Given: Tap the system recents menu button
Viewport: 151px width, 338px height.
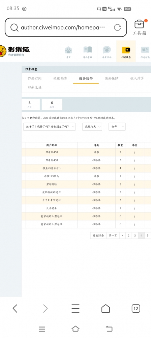Looking at the screenshot, I should click(42, 329).
